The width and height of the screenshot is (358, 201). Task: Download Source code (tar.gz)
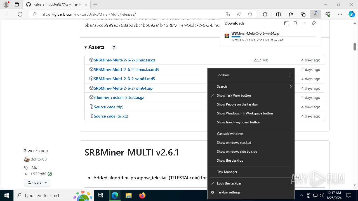[111, 116]
